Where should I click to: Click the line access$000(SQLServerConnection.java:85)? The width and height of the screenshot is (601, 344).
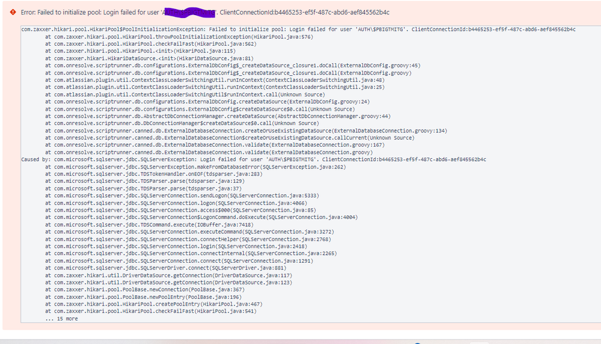(180, 210)
